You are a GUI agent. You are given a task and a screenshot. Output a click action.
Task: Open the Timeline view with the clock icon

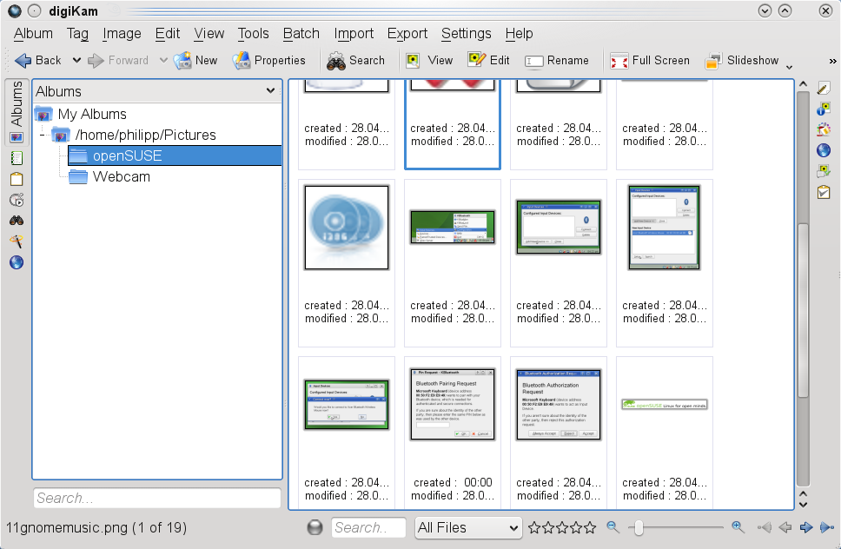click(17, 200)
